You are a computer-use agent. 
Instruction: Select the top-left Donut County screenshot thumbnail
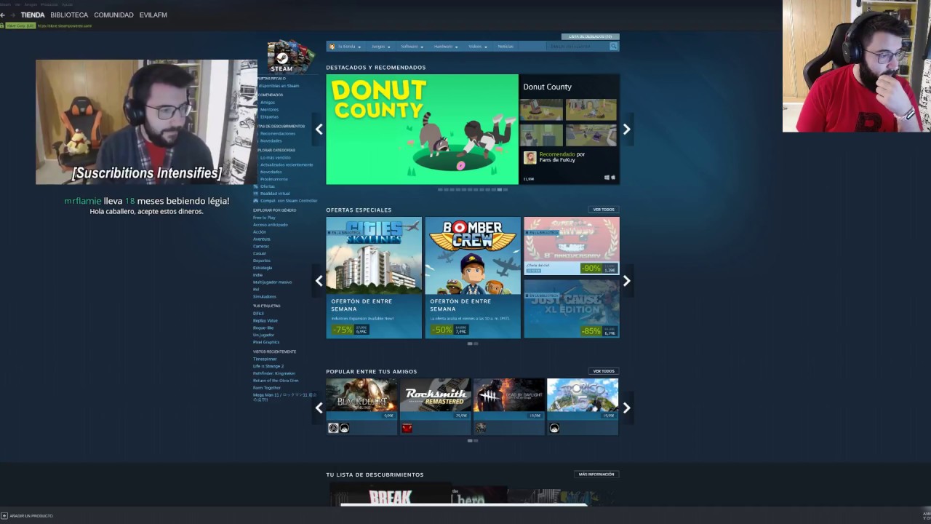pos(541,110)
